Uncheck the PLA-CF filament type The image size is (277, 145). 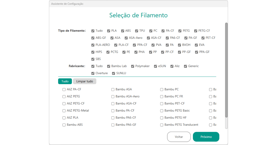116,45
